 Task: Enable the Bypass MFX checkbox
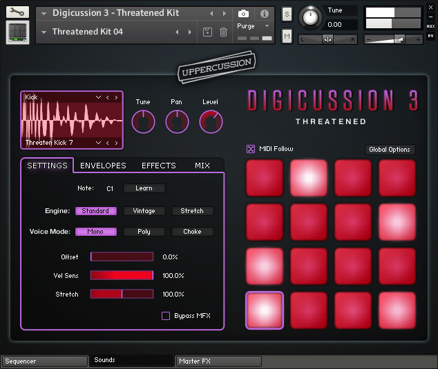click(x=166, y=316)
